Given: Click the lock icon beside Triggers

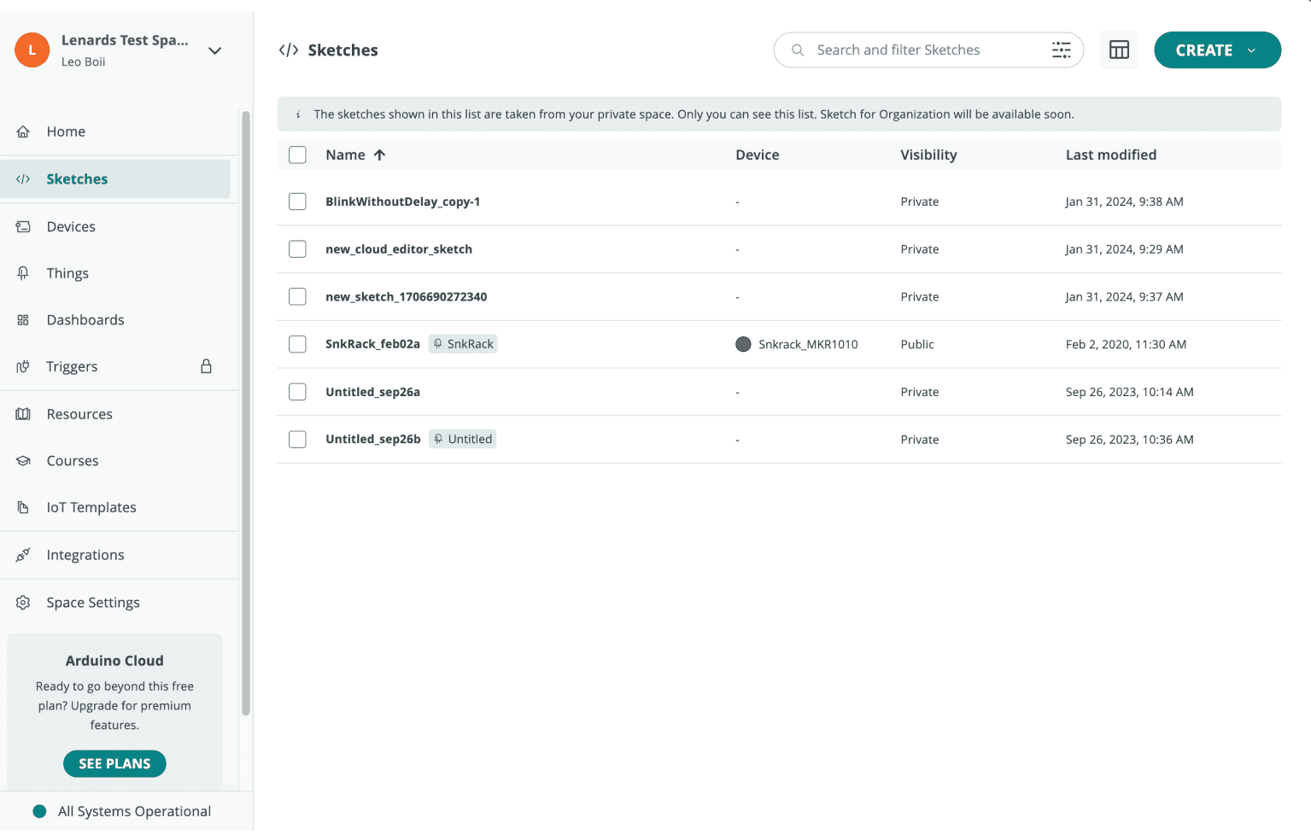Looking at the screenshot, I should [206, 366].
